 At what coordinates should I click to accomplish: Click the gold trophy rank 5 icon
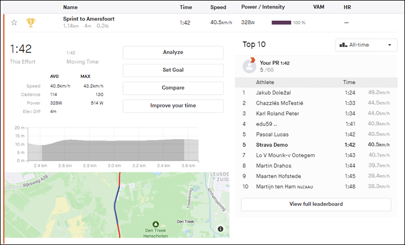tap(31, 23)
